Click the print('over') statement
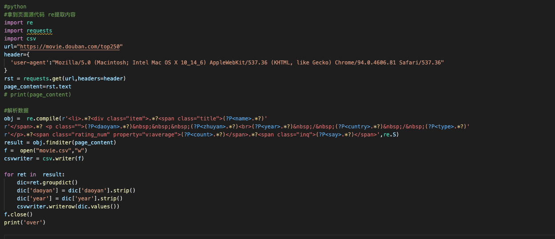Image resolution: width=555 pixels, height=239 pixels. pos(25,223)
